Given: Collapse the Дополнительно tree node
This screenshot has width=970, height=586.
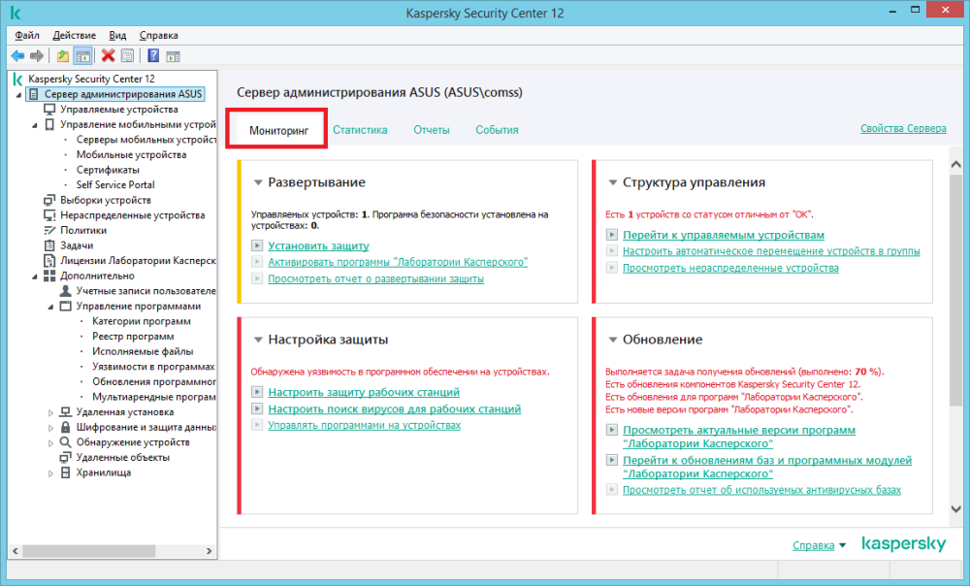Looking at the screenshot, I should pyautogui.click(x=35, y=277).
